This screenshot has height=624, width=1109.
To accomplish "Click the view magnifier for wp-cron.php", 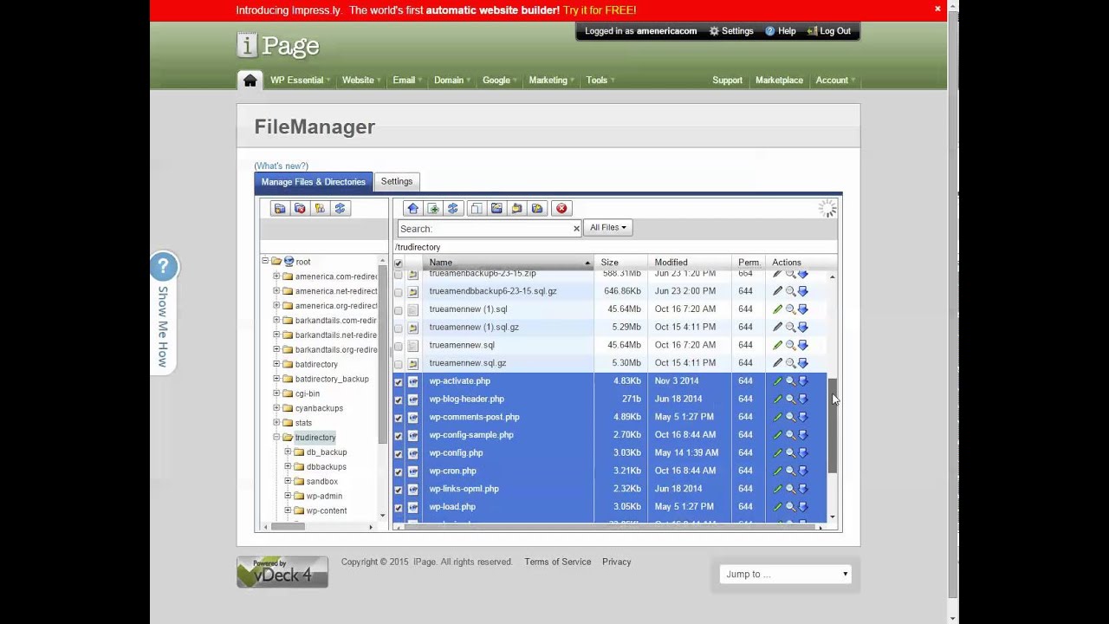I will 790,471.
